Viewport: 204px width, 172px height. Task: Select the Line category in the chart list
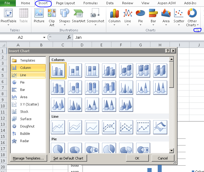pos(28,75)
